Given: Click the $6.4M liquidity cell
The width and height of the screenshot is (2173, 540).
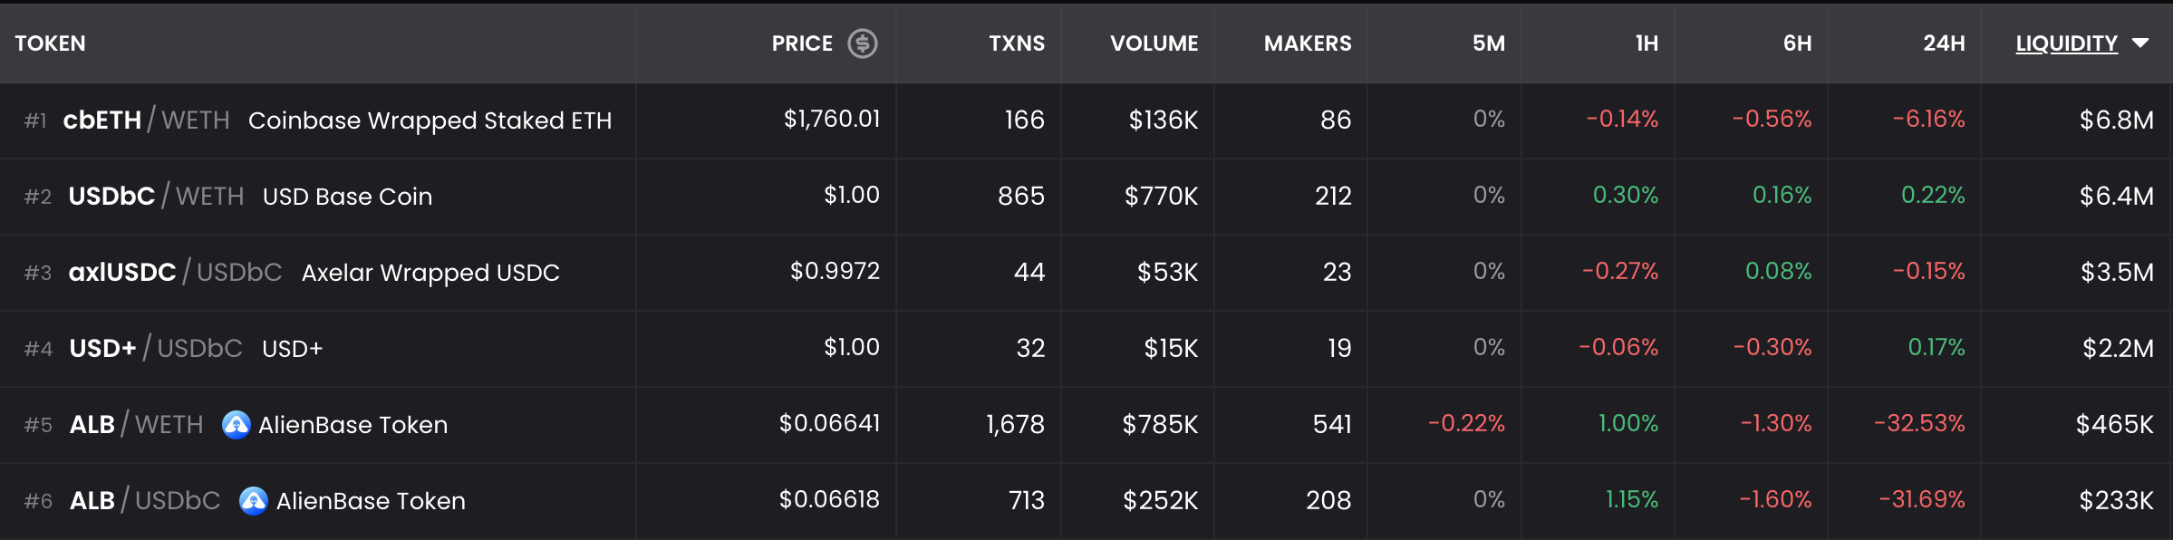Looking at the screenshot, I should 2116,196.
